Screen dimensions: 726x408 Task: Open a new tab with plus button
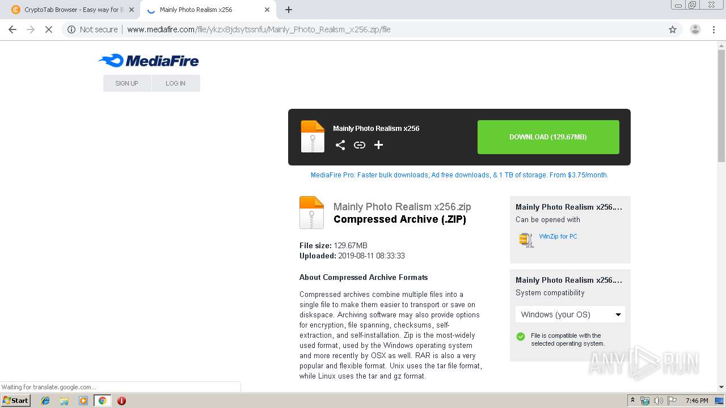coord(289,10)
